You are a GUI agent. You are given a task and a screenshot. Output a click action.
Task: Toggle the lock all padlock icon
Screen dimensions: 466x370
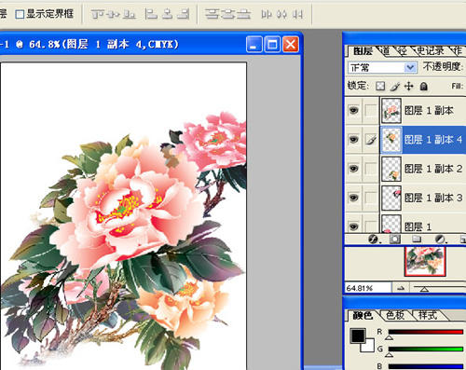[423, 86]
